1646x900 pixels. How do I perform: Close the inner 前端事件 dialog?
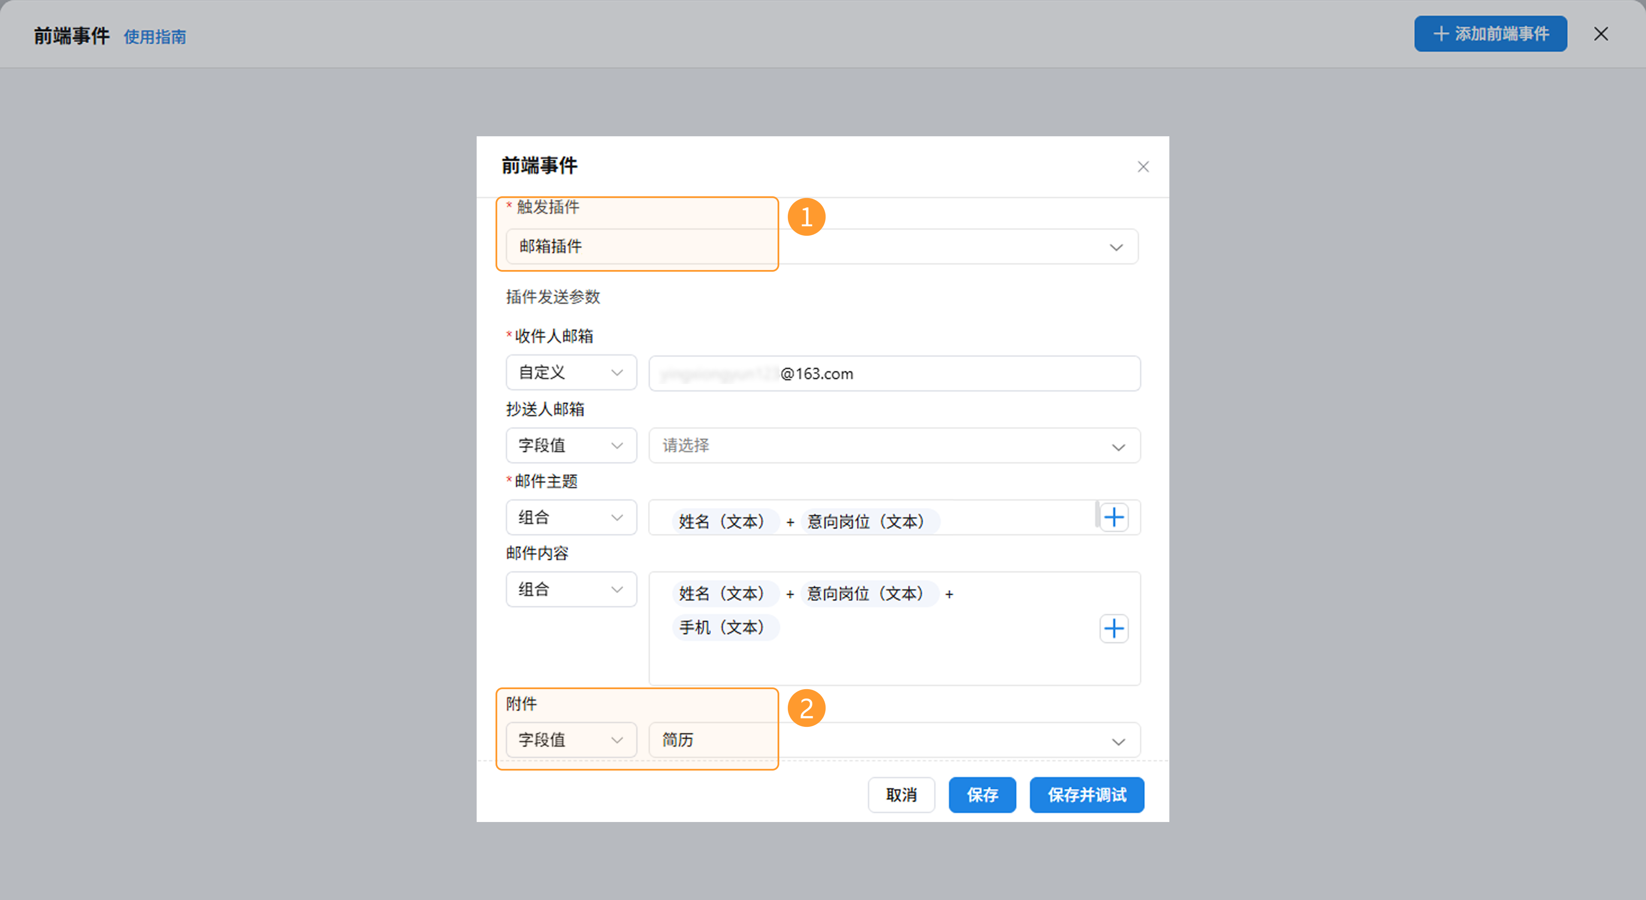[1143, 167]
